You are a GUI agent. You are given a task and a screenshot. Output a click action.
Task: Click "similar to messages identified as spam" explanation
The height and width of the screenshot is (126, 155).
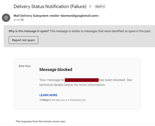click(x=100, y=31)
